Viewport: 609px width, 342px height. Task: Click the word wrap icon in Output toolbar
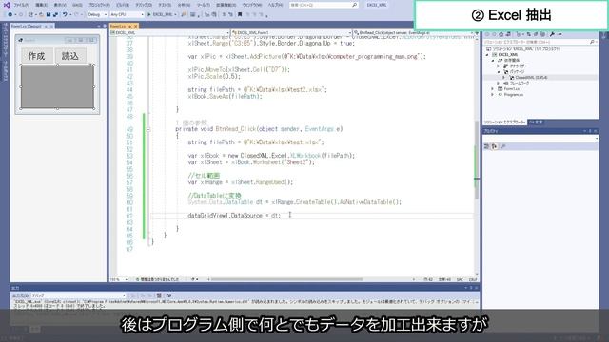tap(168, 295)
